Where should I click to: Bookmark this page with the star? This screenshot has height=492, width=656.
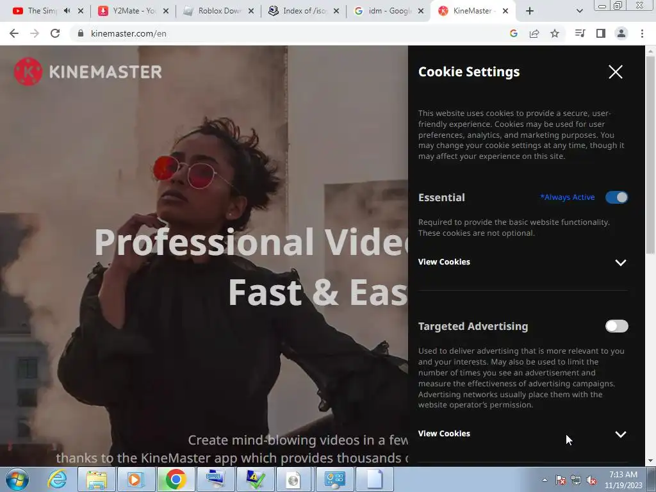click(x=555, y=33)
